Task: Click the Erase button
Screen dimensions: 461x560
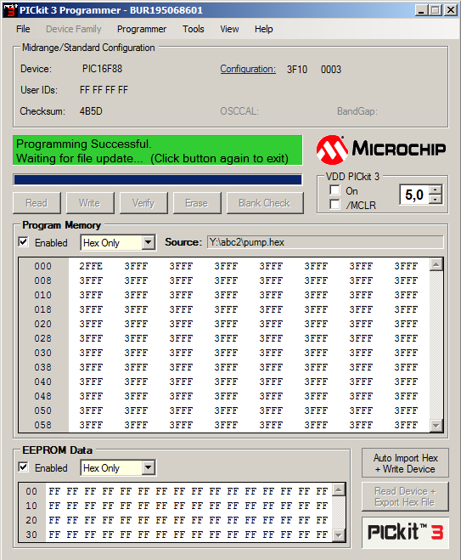Action: 197,203
